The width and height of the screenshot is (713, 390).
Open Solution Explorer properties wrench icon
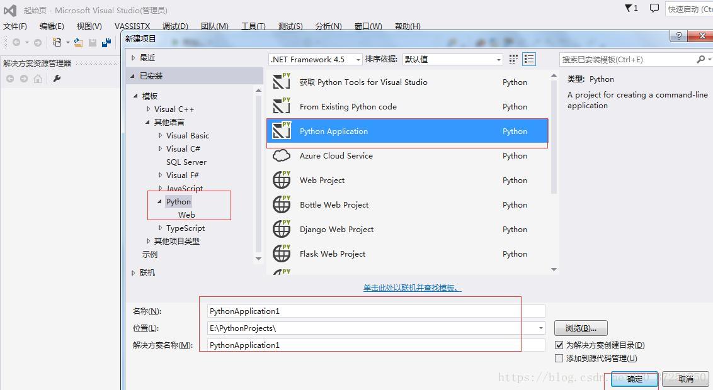tap(57, 79)
